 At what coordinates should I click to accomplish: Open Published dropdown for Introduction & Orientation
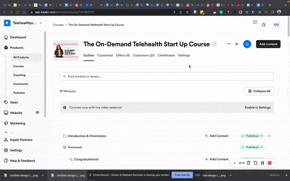(252, 136)
